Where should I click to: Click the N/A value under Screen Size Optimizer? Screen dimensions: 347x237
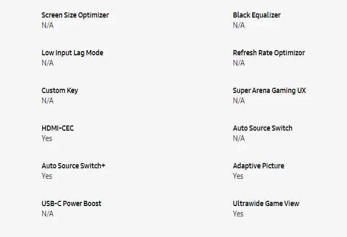[x=47, y=25]
